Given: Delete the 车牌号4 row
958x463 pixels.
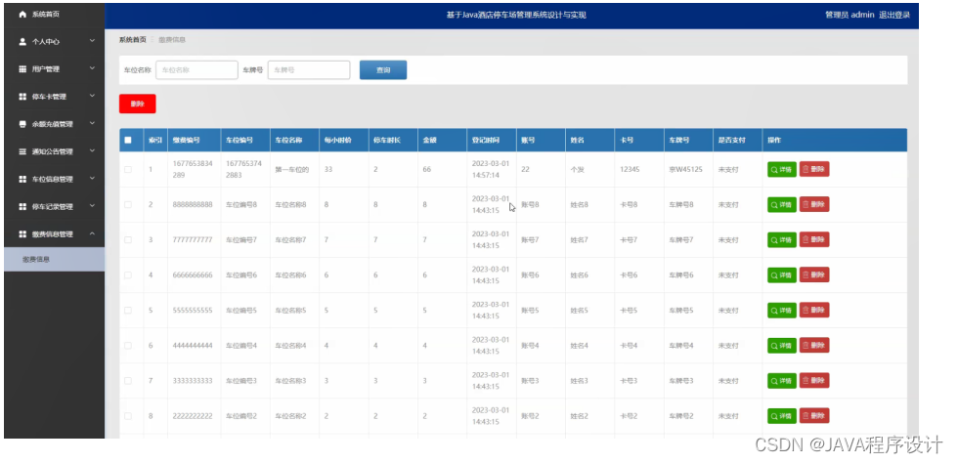Looking at the screenshot, I should pyautogui.click(x=814, y=345).
